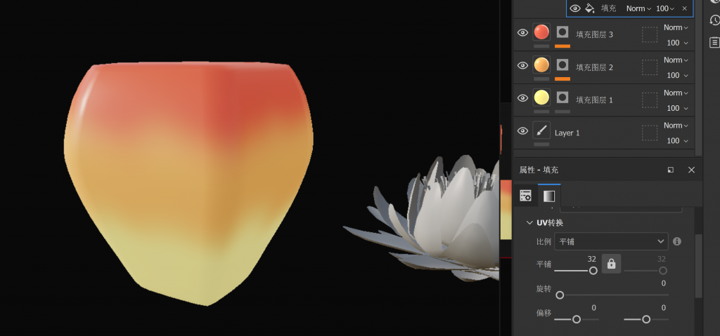Open Norm blending mode of 填充图层 2
This screenshot has height=336, width=720.
[676, 60]
